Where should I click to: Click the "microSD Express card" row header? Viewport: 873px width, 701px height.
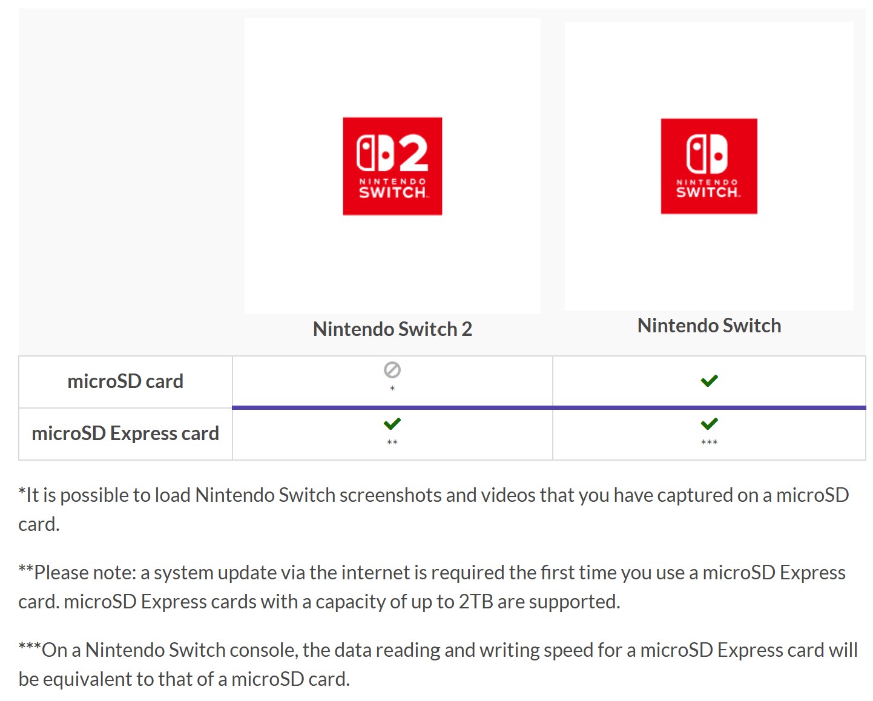(125, 434)
